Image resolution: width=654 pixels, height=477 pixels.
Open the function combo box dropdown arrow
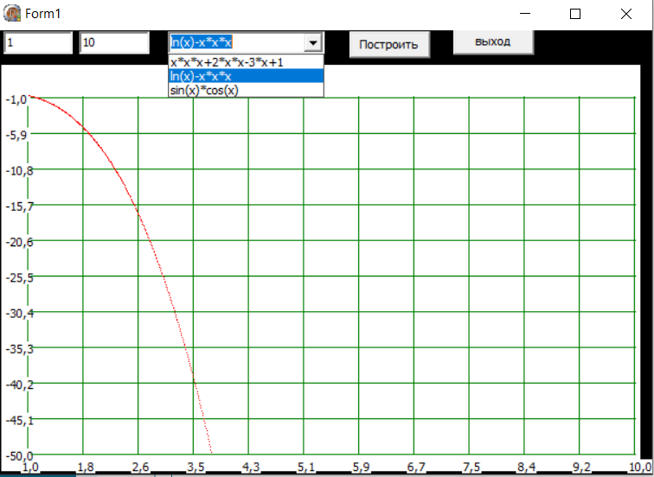tap(313, 42)
